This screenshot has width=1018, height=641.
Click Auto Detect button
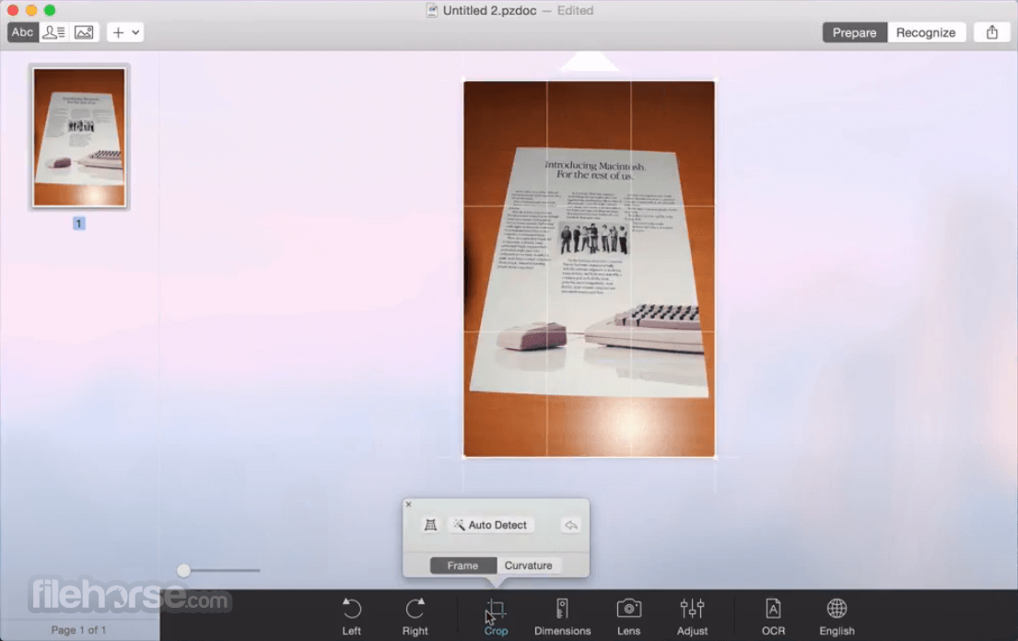pyautogui.click(x=491, y=525)
